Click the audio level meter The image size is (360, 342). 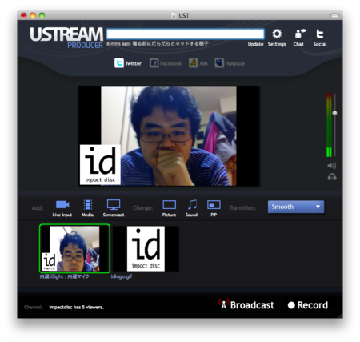tap(329, 125)
